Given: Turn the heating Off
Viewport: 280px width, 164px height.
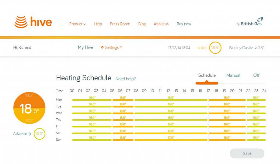Looking at the screenshot, I should point(256,75).
